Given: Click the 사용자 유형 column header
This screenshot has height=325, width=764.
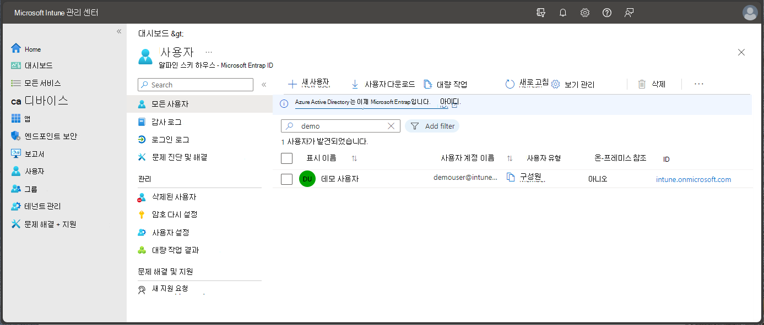Looking at the screenshot, I should (x=544, y=158).
